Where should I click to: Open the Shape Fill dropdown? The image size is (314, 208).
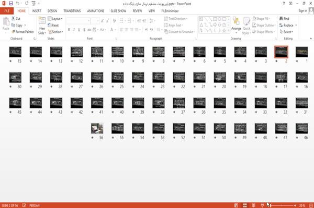pos(261,19)
